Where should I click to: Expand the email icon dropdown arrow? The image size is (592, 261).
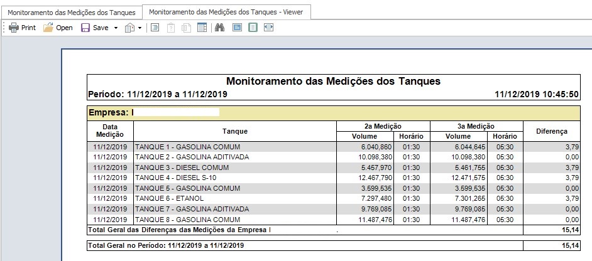coord(140,28)
